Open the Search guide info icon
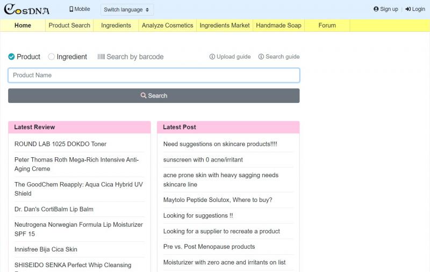The image size is (430, 272). (261, 57)
